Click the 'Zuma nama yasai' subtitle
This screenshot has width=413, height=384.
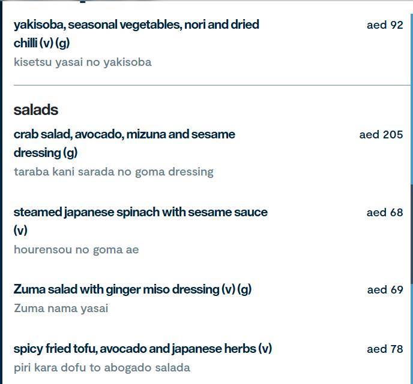pos(61,309)
